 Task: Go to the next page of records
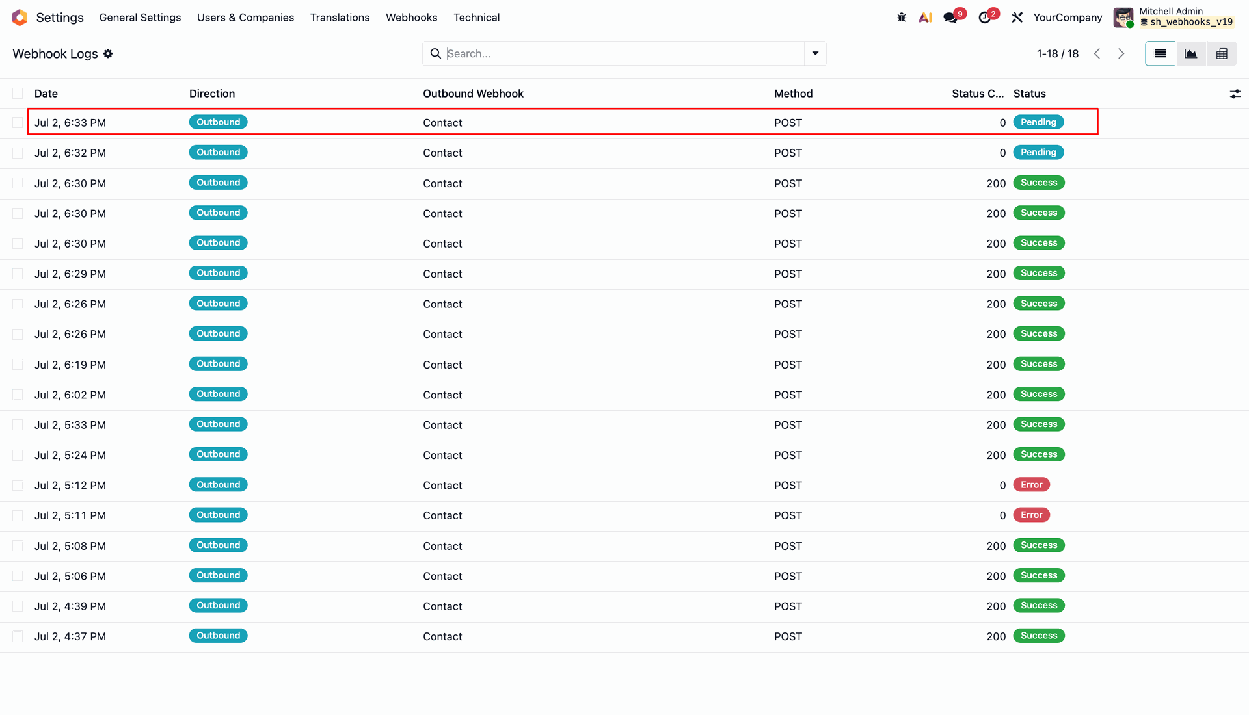(x=1121, y=53)
